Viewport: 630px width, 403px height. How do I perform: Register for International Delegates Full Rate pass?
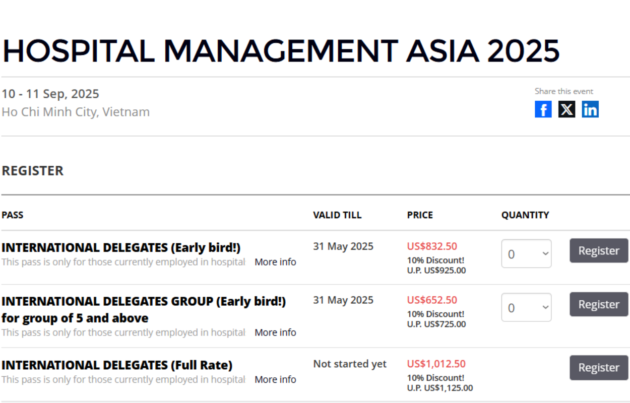click(x=599, y=368)
